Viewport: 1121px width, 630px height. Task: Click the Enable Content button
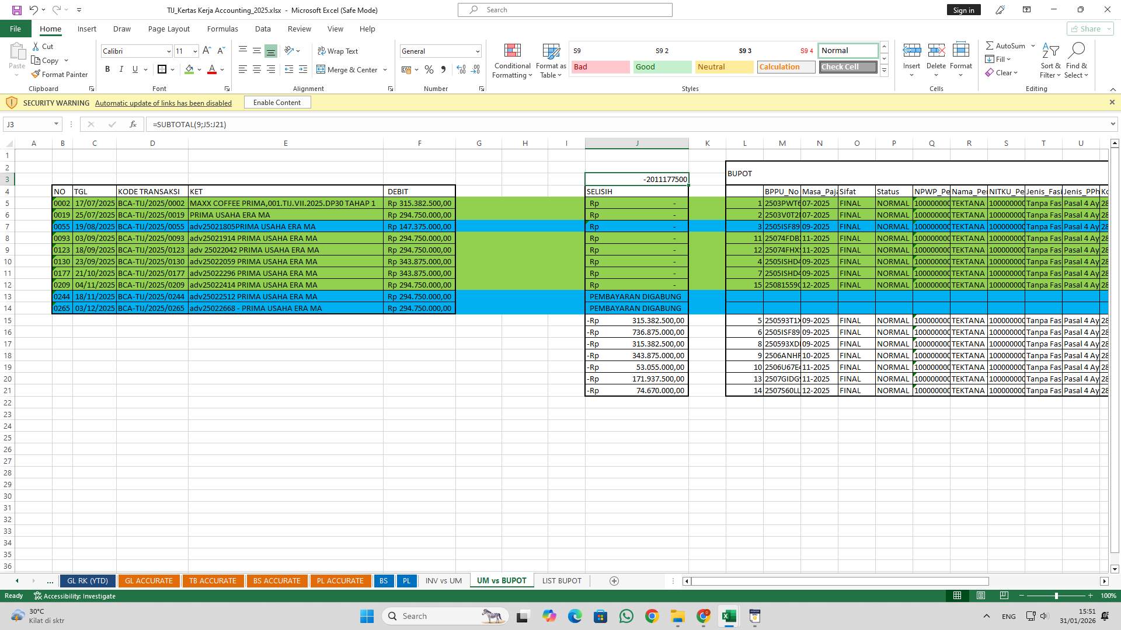point(277,102)
